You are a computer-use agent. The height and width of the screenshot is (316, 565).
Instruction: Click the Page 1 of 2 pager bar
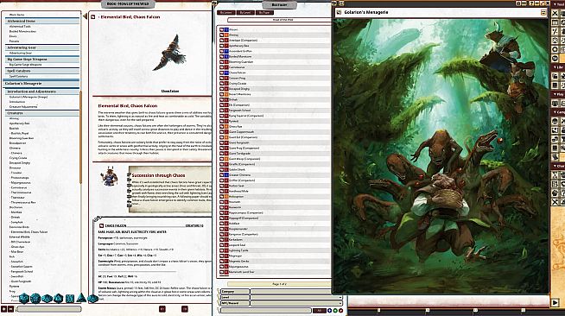[x=280, y=284]
